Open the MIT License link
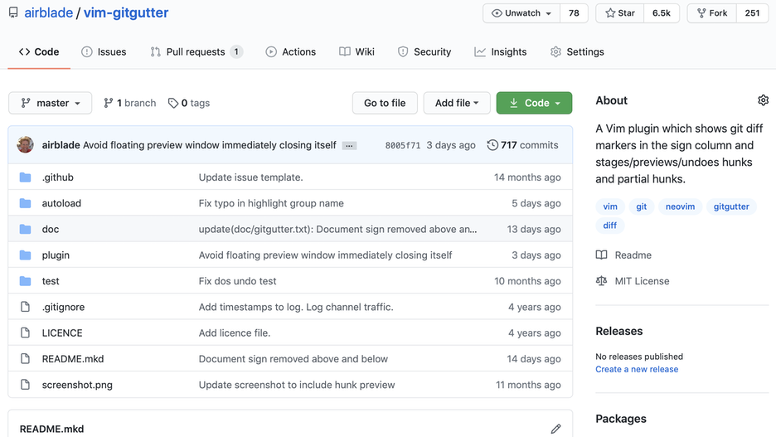The image size is (776, 437). point(642,281)
